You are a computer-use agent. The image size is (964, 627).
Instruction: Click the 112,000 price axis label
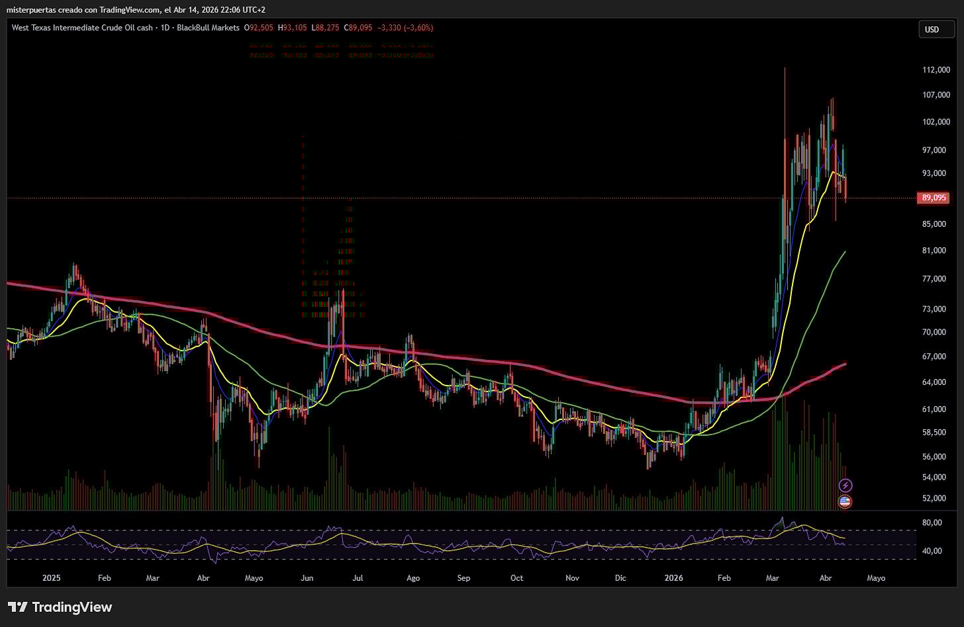[x=936, y=70]
